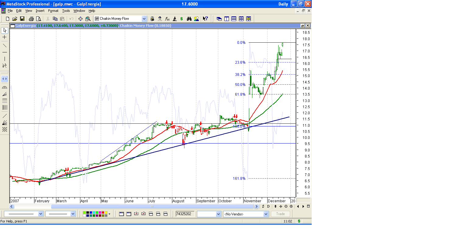Toggle the highlighted double-arrow tool button

pos(5,79)
